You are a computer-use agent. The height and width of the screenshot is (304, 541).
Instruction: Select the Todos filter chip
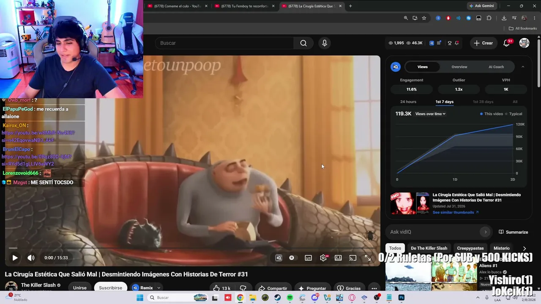395,248
